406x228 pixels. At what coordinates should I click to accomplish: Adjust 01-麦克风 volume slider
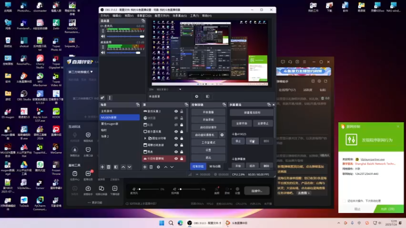tap(125, 36)
